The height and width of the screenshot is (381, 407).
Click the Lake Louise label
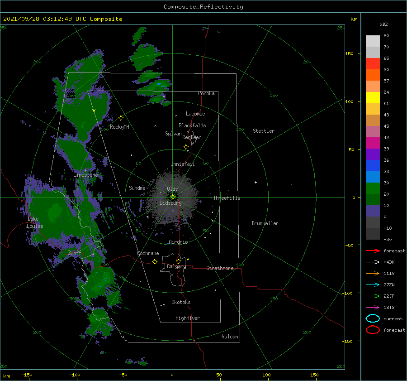(x=35, y=222)
